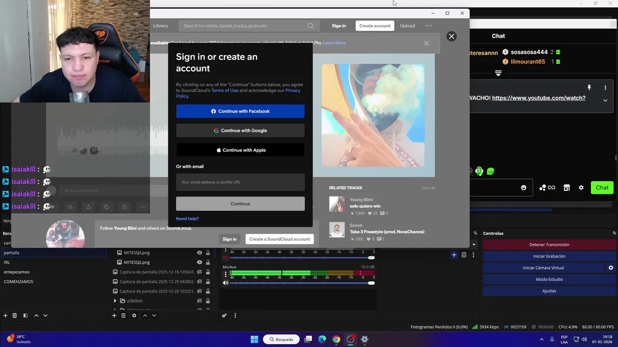The height and width of the screenshot is (347, 618).
Task: Collapse the leaderboard with the stacked arrow icon
Action: point(498,73)
